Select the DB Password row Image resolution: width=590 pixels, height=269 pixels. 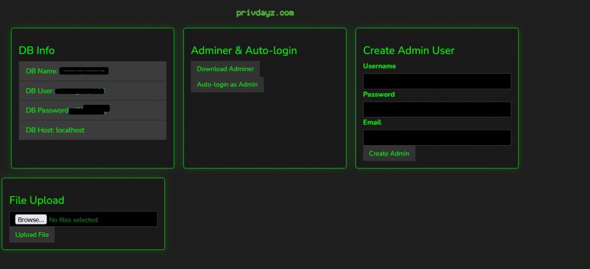[x=92, y=110]
